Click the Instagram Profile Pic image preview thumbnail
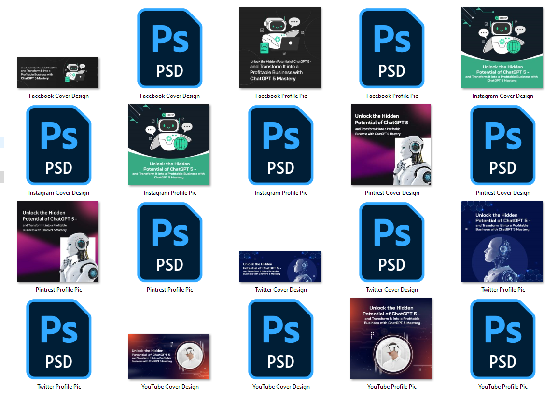The width and height of the screenshot is (558, 396). pos(169,145)
